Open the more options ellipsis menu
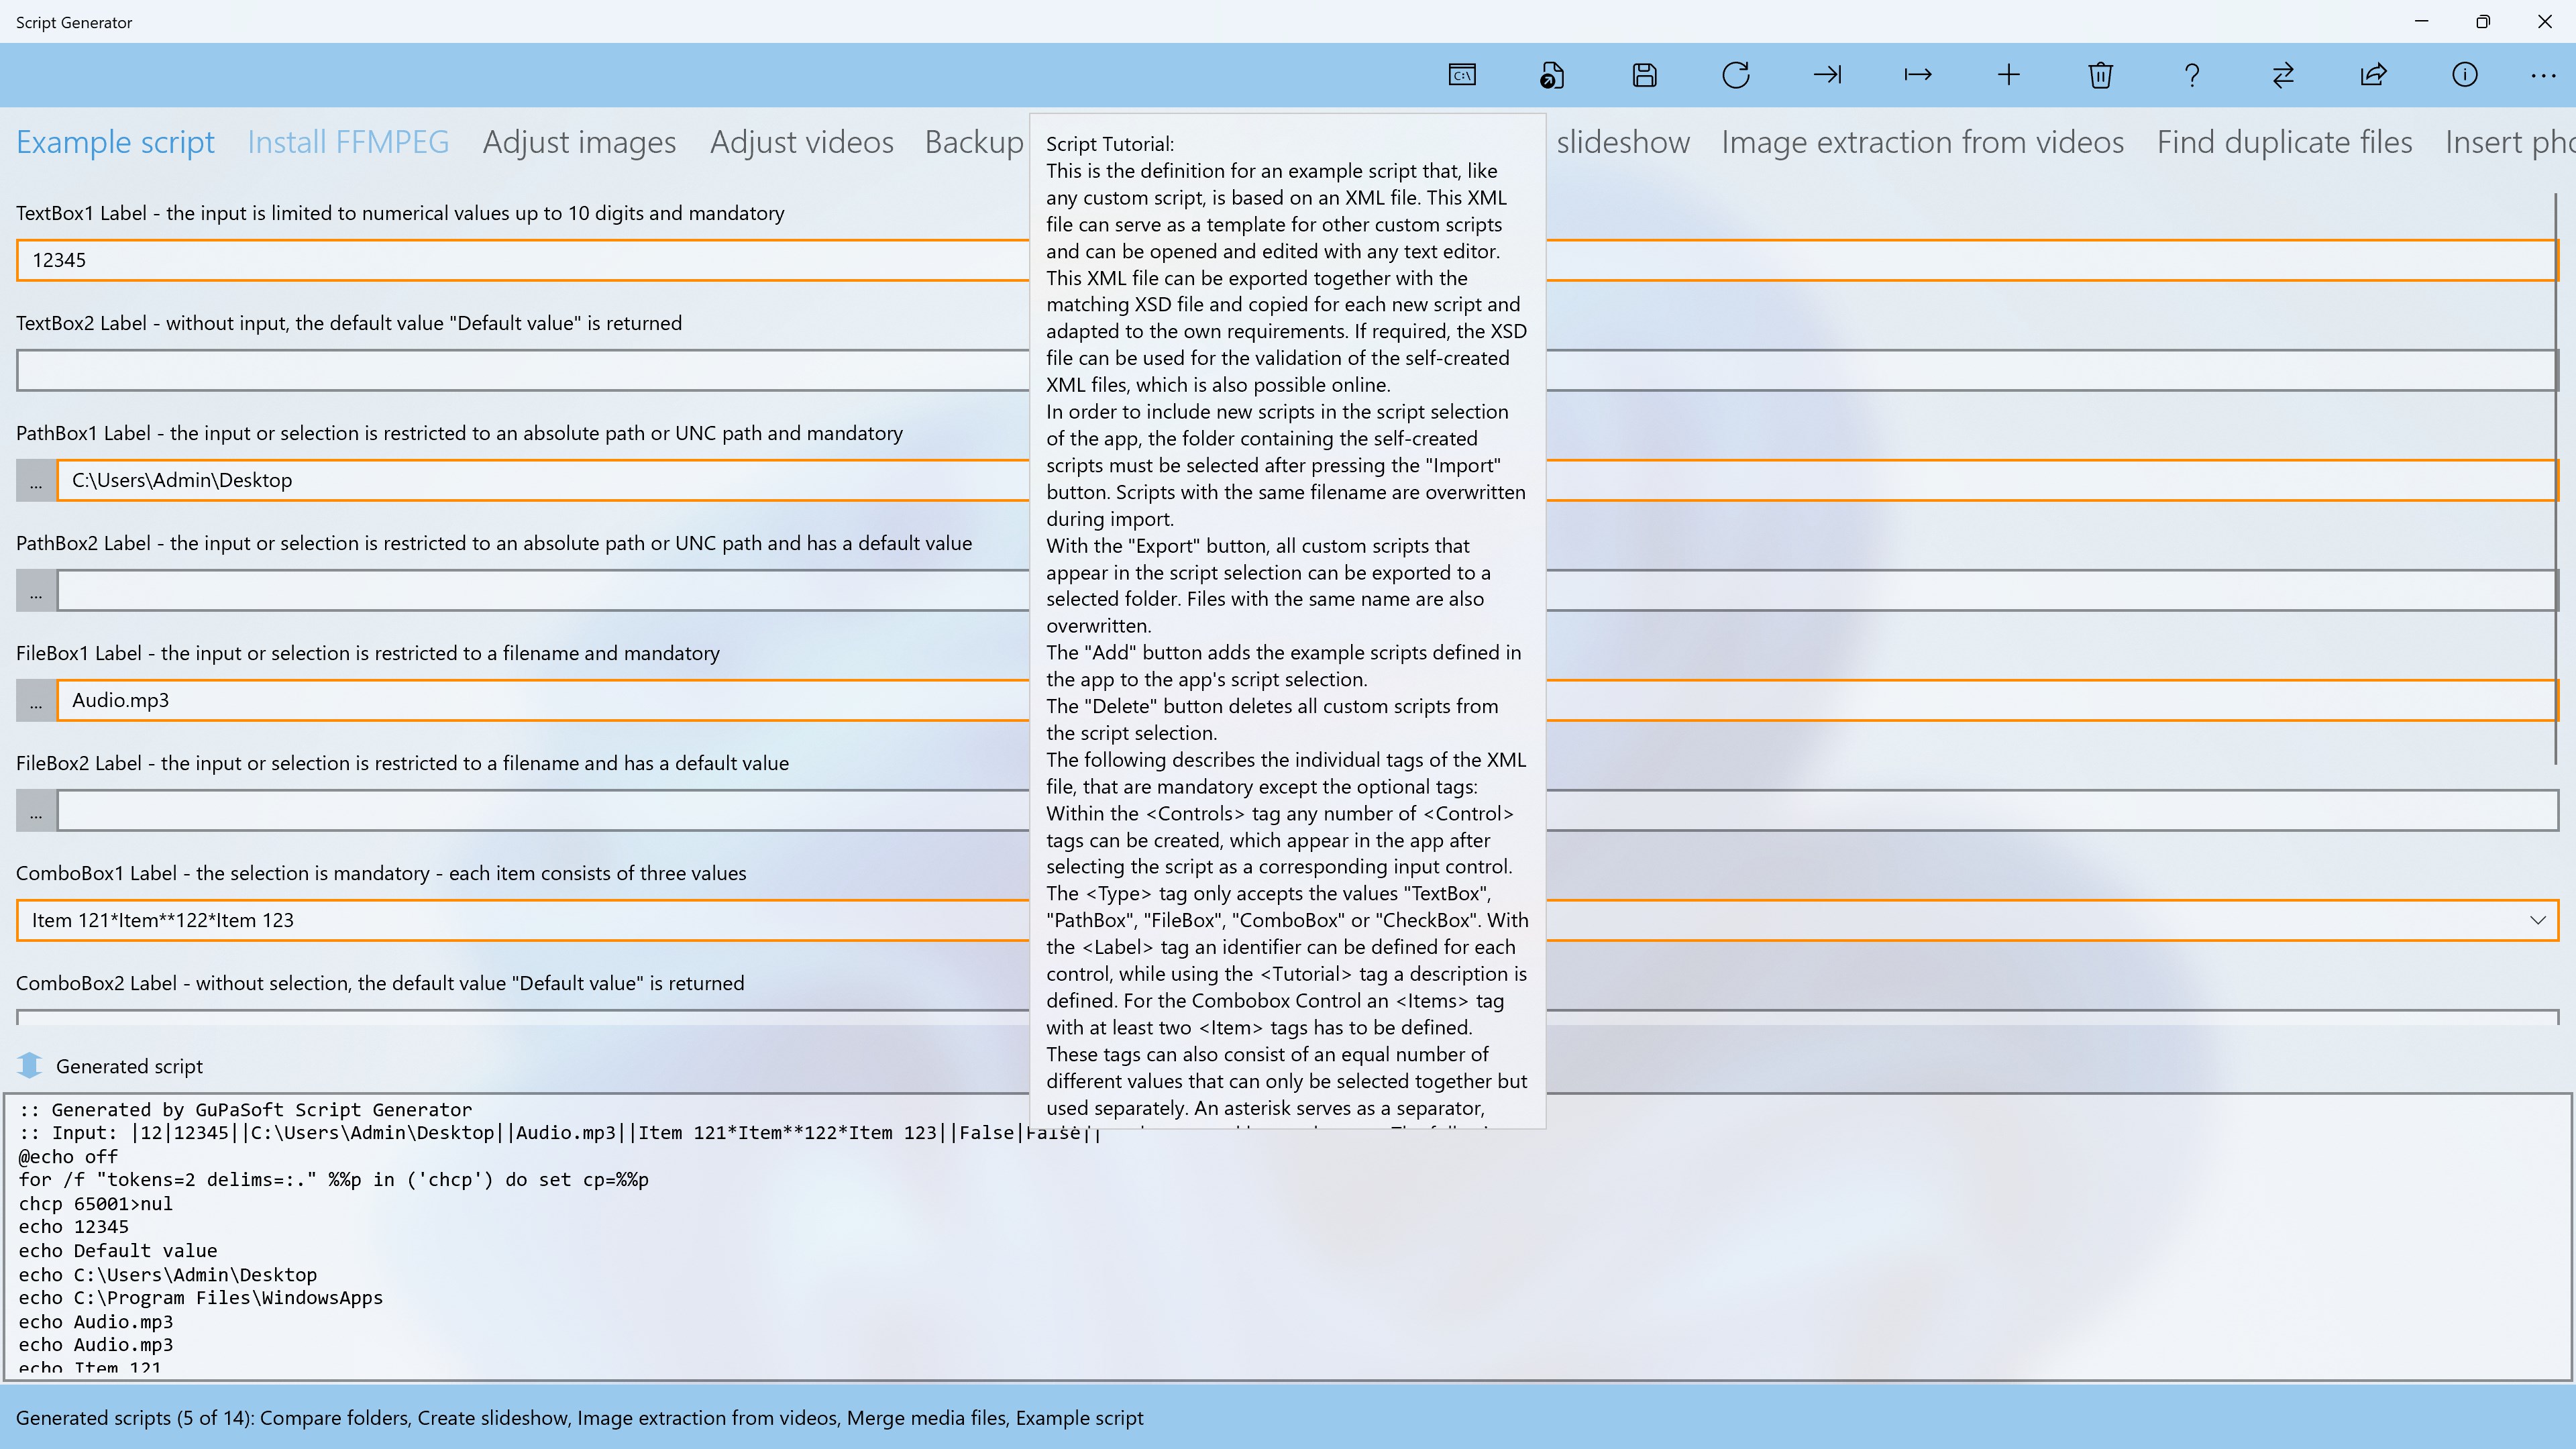This screenshot has width=2576, height=1449. point(2543,75)
